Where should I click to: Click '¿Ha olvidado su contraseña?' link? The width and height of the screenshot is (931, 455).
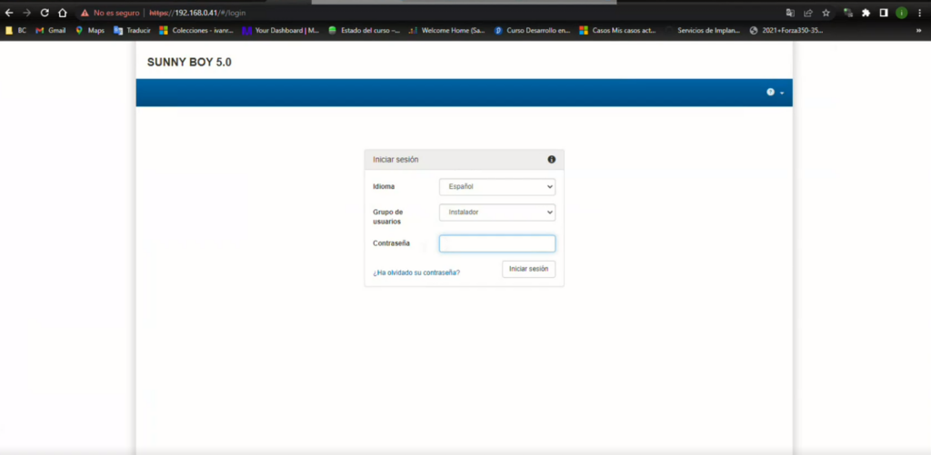click(x=416, y=272)
